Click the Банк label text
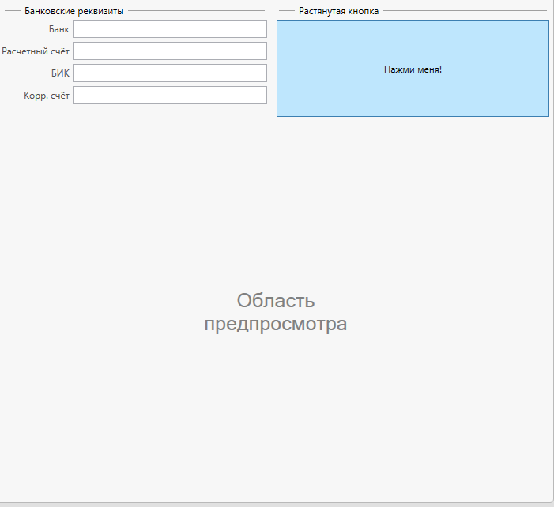 tap(58, 29)
